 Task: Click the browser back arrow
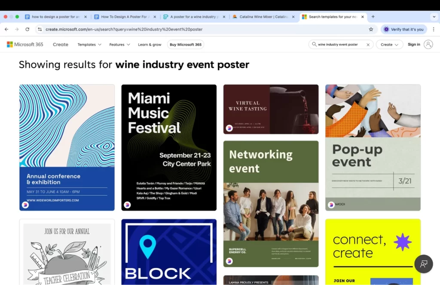pos(6,29)
